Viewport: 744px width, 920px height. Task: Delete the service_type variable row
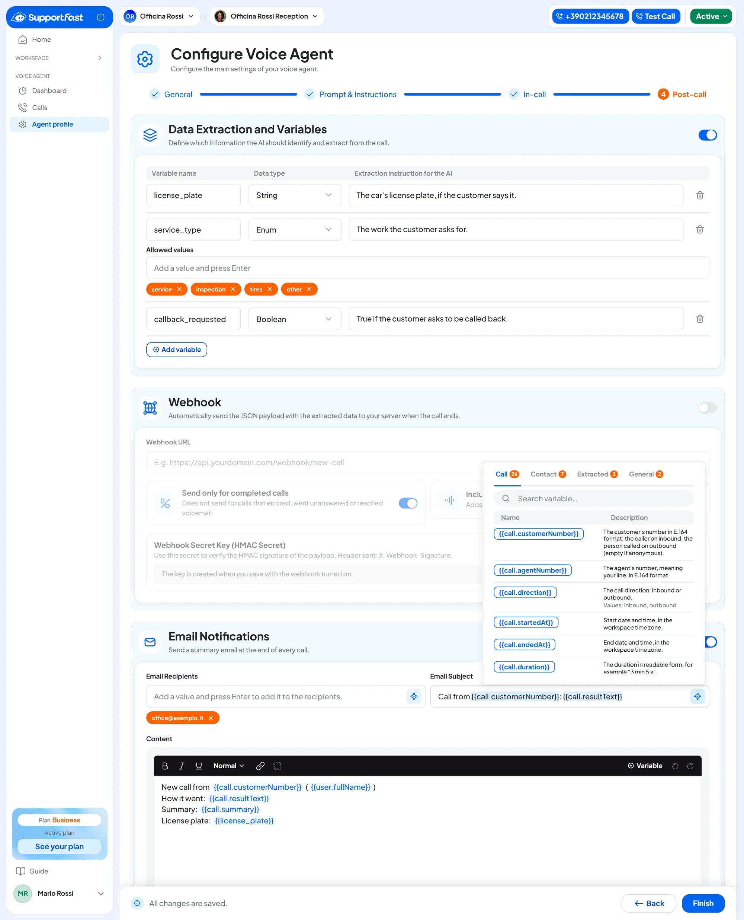[x=699, y=229]
